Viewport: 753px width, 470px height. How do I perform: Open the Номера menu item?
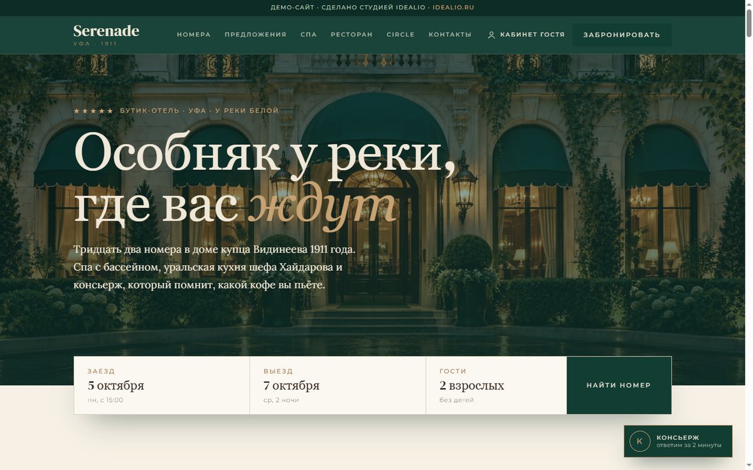tap(194, 35)
